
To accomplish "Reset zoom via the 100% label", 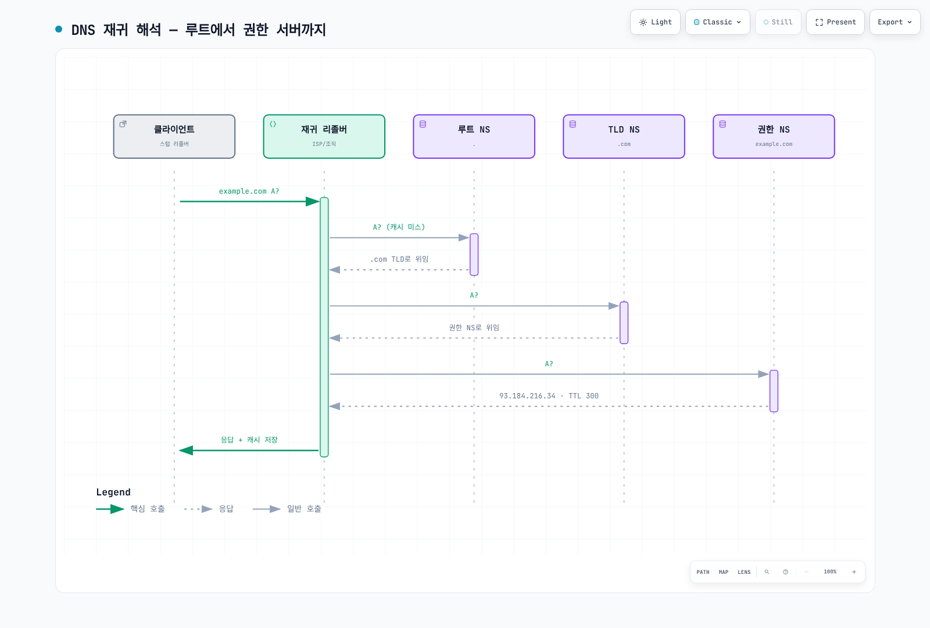I will tap(830, 572).
